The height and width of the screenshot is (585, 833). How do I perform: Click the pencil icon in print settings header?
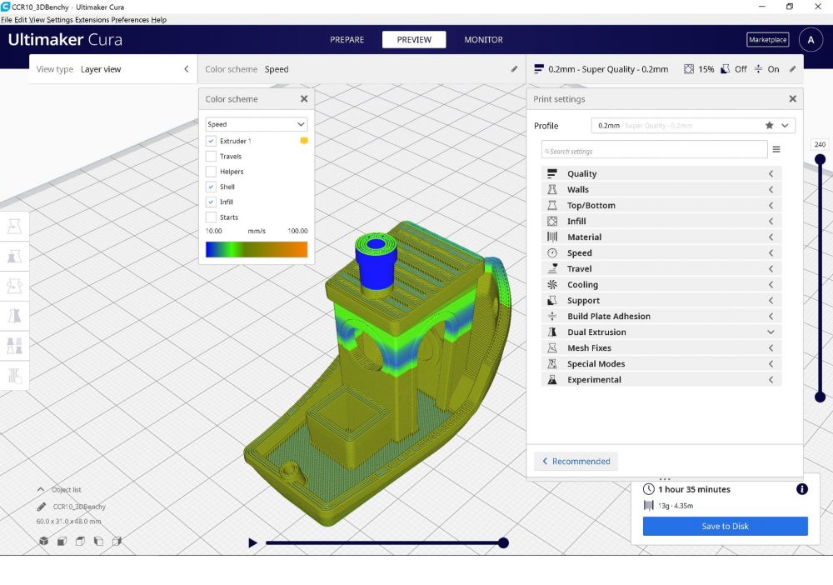(793, 69)
